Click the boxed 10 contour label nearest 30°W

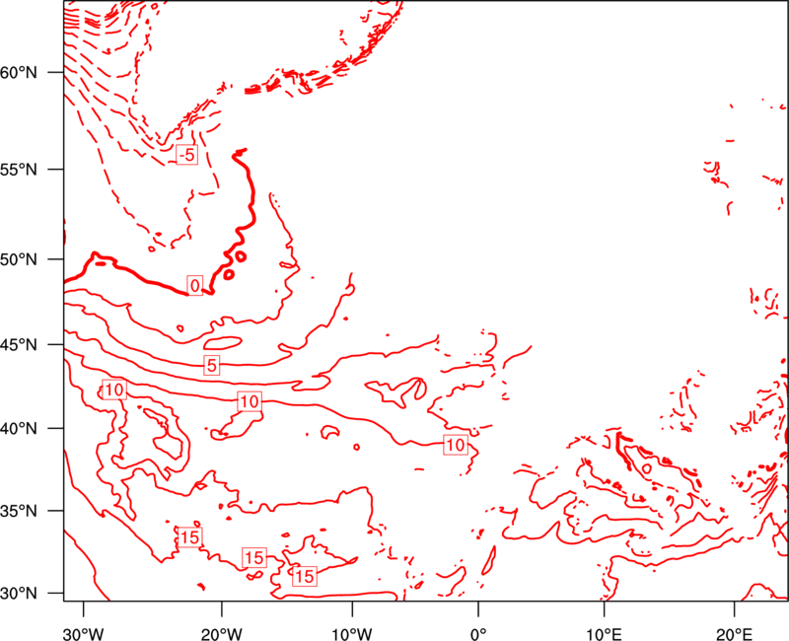click(x=113, y=390)
